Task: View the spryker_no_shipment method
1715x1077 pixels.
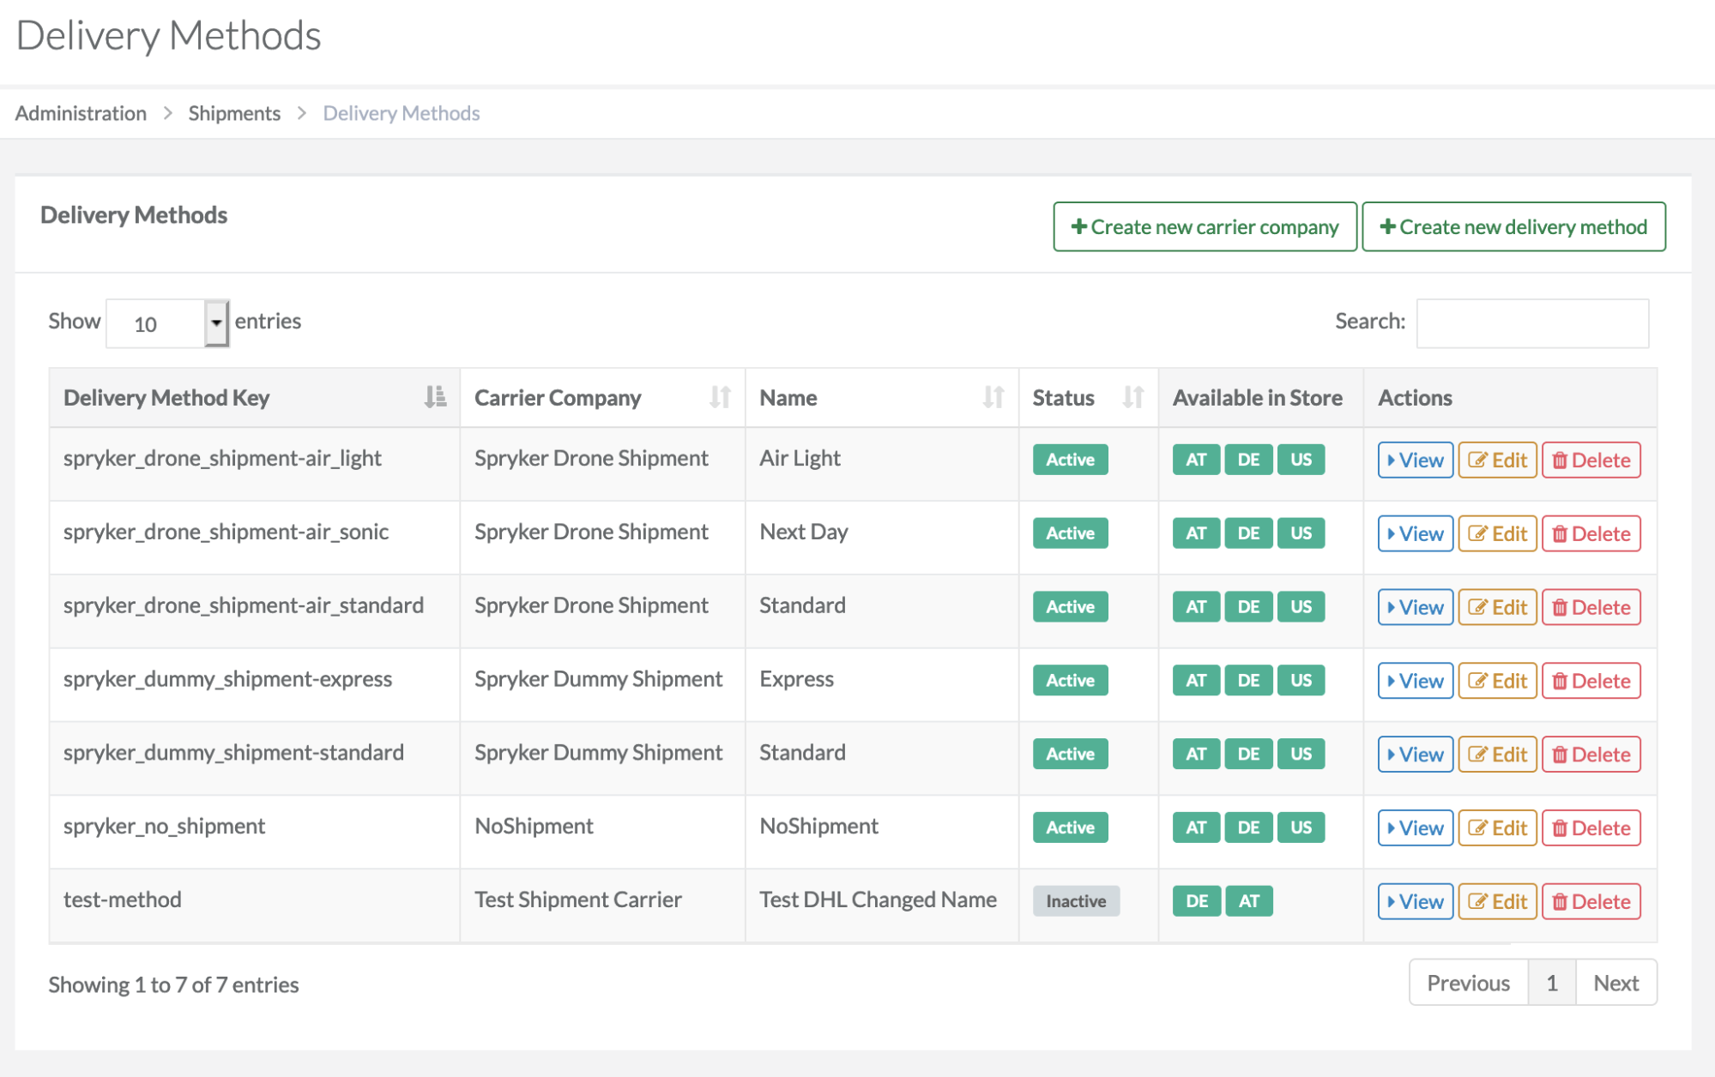Action: point(1416,828)
